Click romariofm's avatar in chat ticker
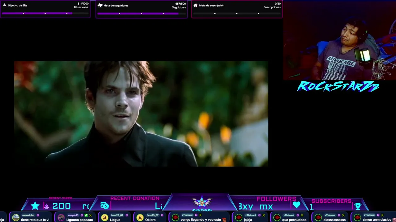This screenshot has width=396, height=222. pos(16,218)
